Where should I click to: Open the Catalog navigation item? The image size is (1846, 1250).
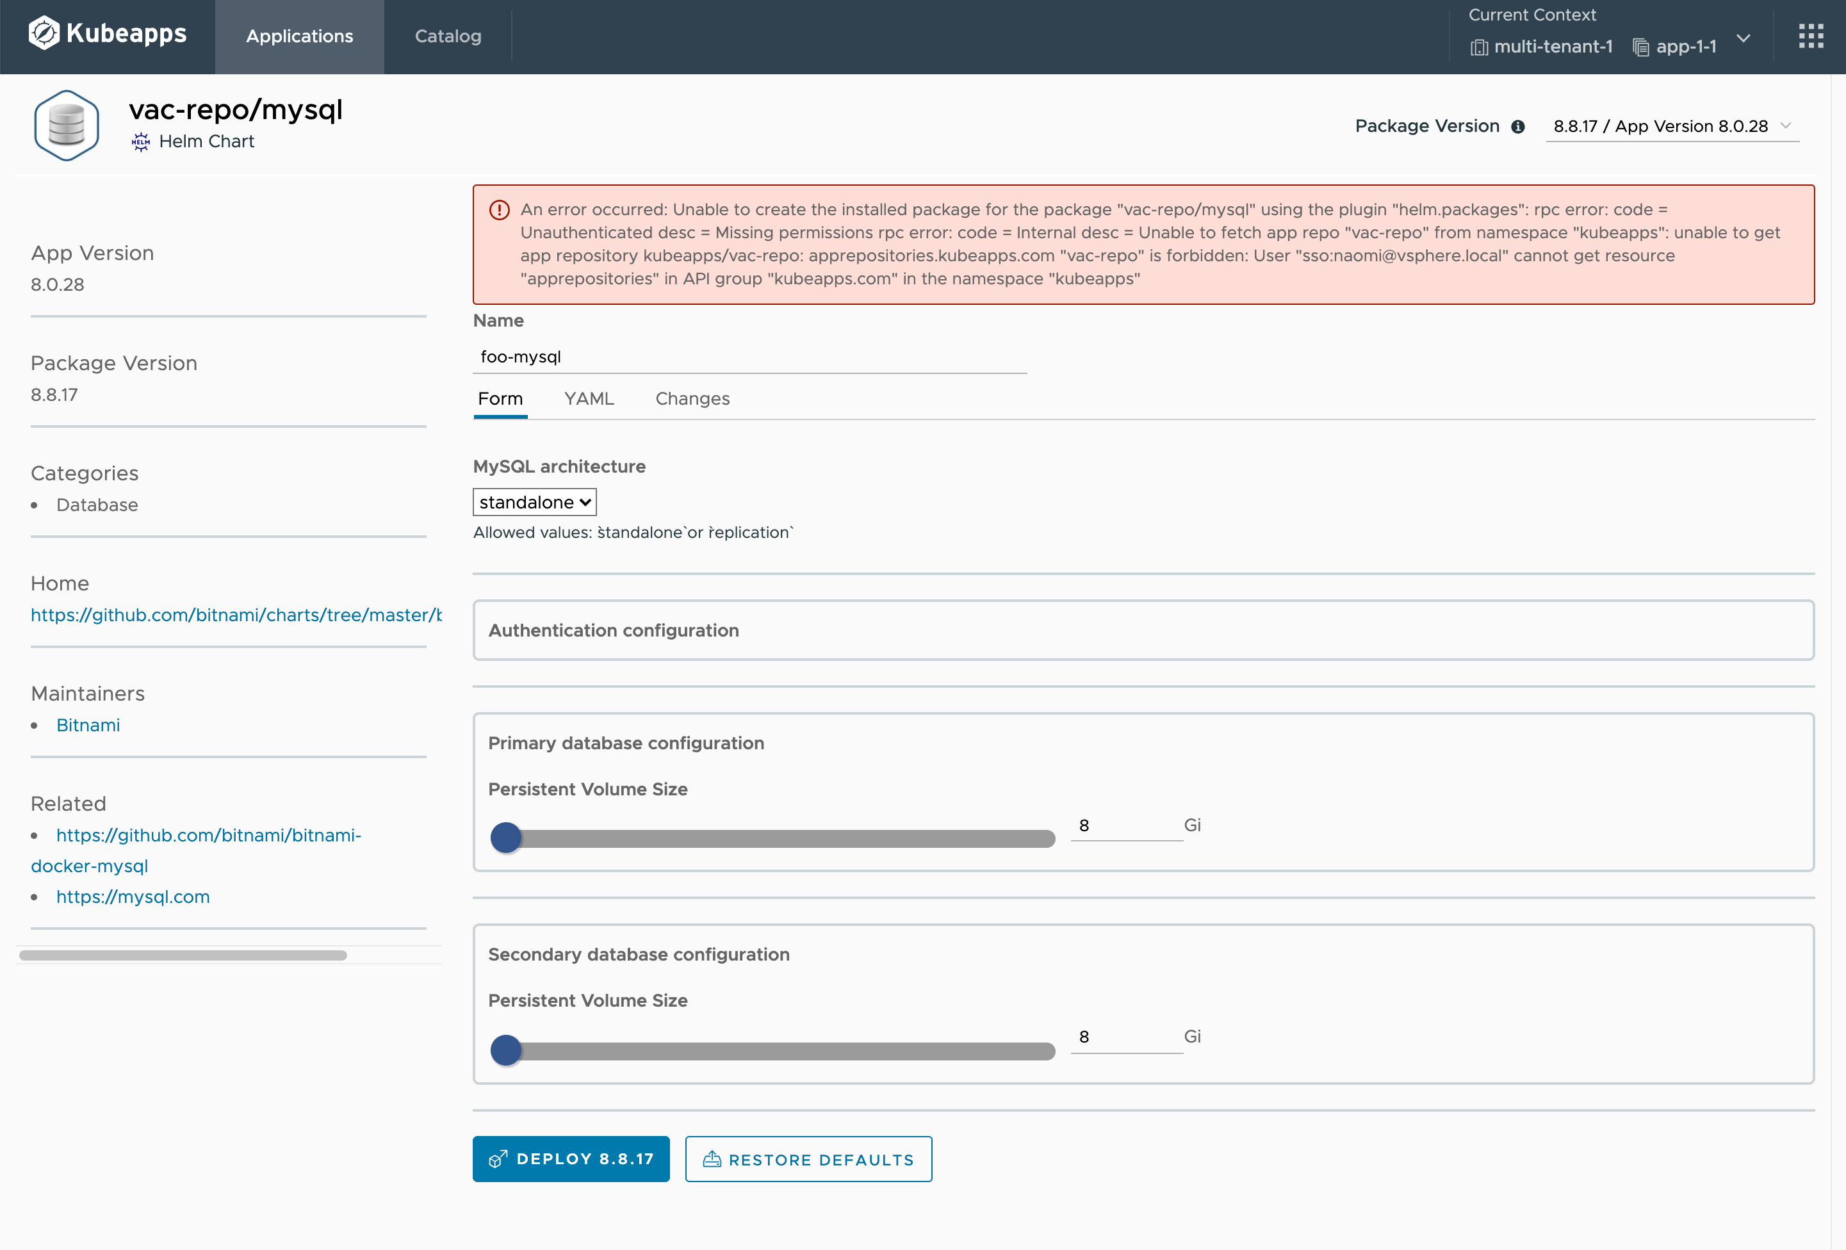447,37
